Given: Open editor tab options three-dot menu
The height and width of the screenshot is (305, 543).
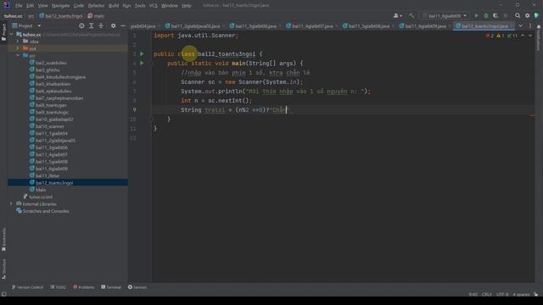Looking at the screenshot, I should (530, 26).
